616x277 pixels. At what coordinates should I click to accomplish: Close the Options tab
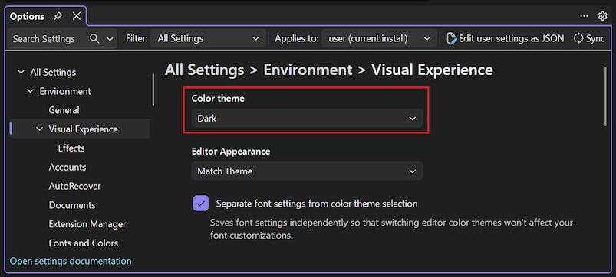pyautogui.click(x=77, y=16)
